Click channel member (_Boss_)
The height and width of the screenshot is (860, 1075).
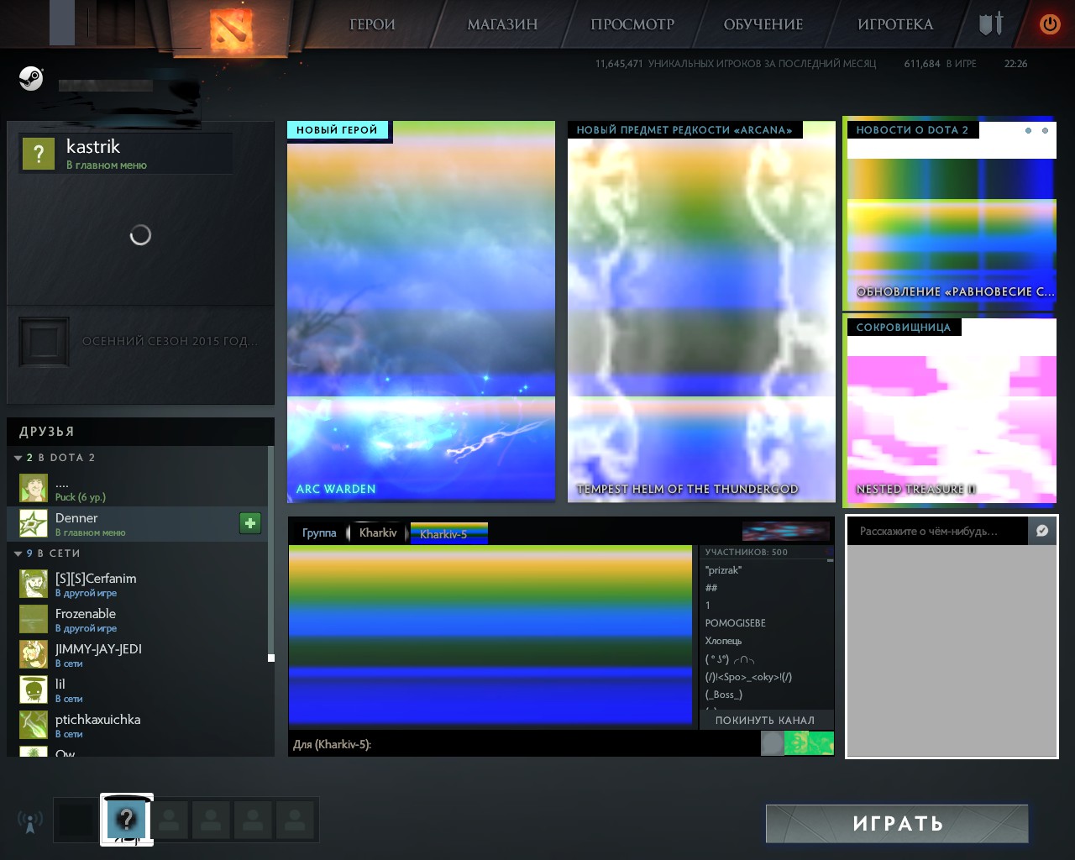pos(724,695)
